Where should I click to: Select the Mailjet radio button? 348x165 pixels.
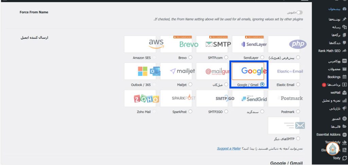190,84
